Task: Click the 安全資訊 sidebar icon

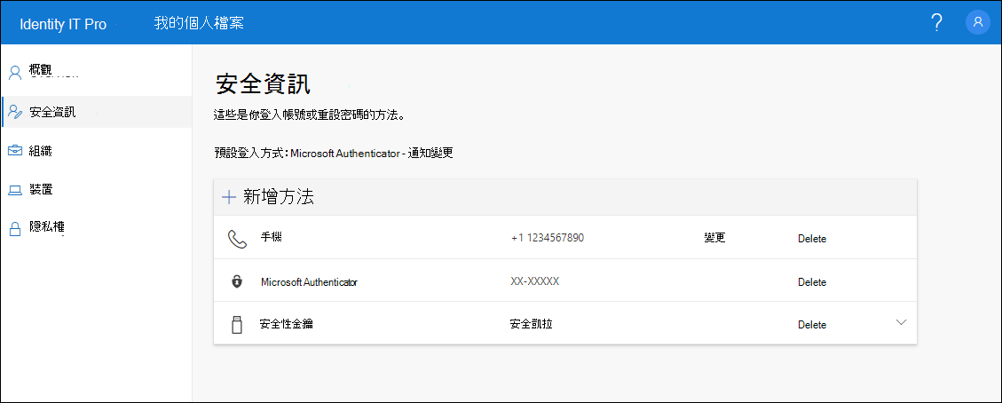Action: tap(15, 113)
